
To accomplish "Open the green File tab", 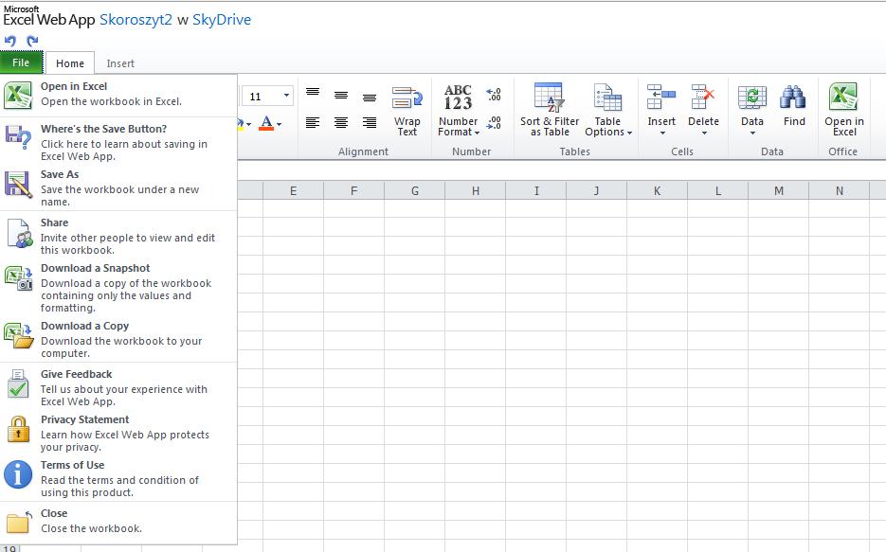I will (21, 62).
